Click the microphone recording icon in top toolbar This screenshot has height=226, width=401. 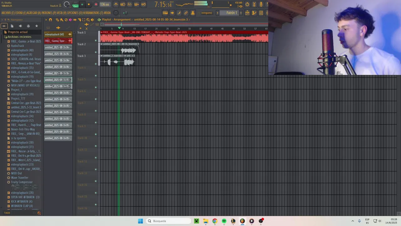point(261,4)
